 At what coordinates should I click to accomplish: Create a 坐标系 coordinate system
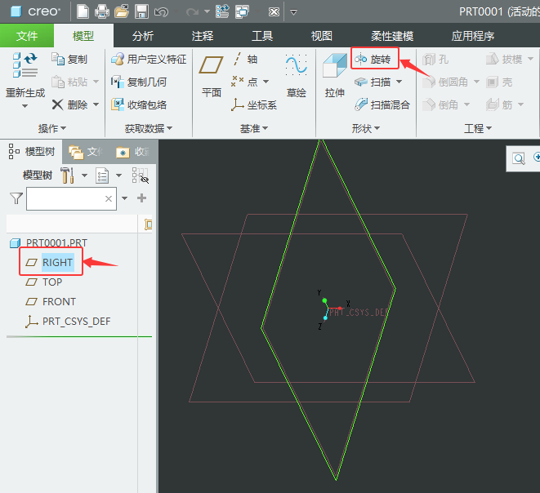click(254, 104)
